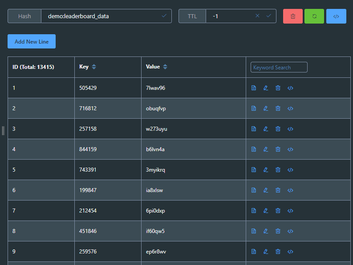
Task: View details of row with value 6pi0dxp
Action: 254,211
